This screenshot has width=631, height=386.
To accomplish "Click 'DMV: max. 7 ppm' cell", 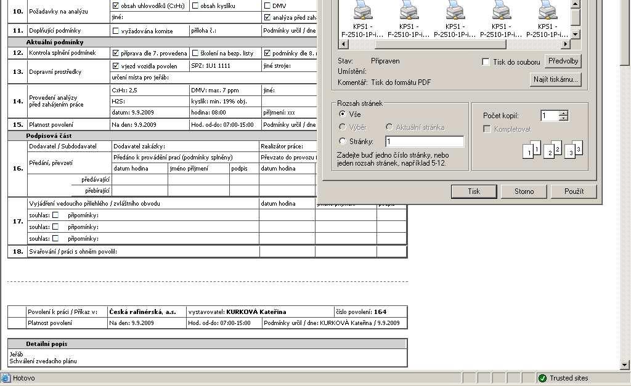I will click(225, 90).
